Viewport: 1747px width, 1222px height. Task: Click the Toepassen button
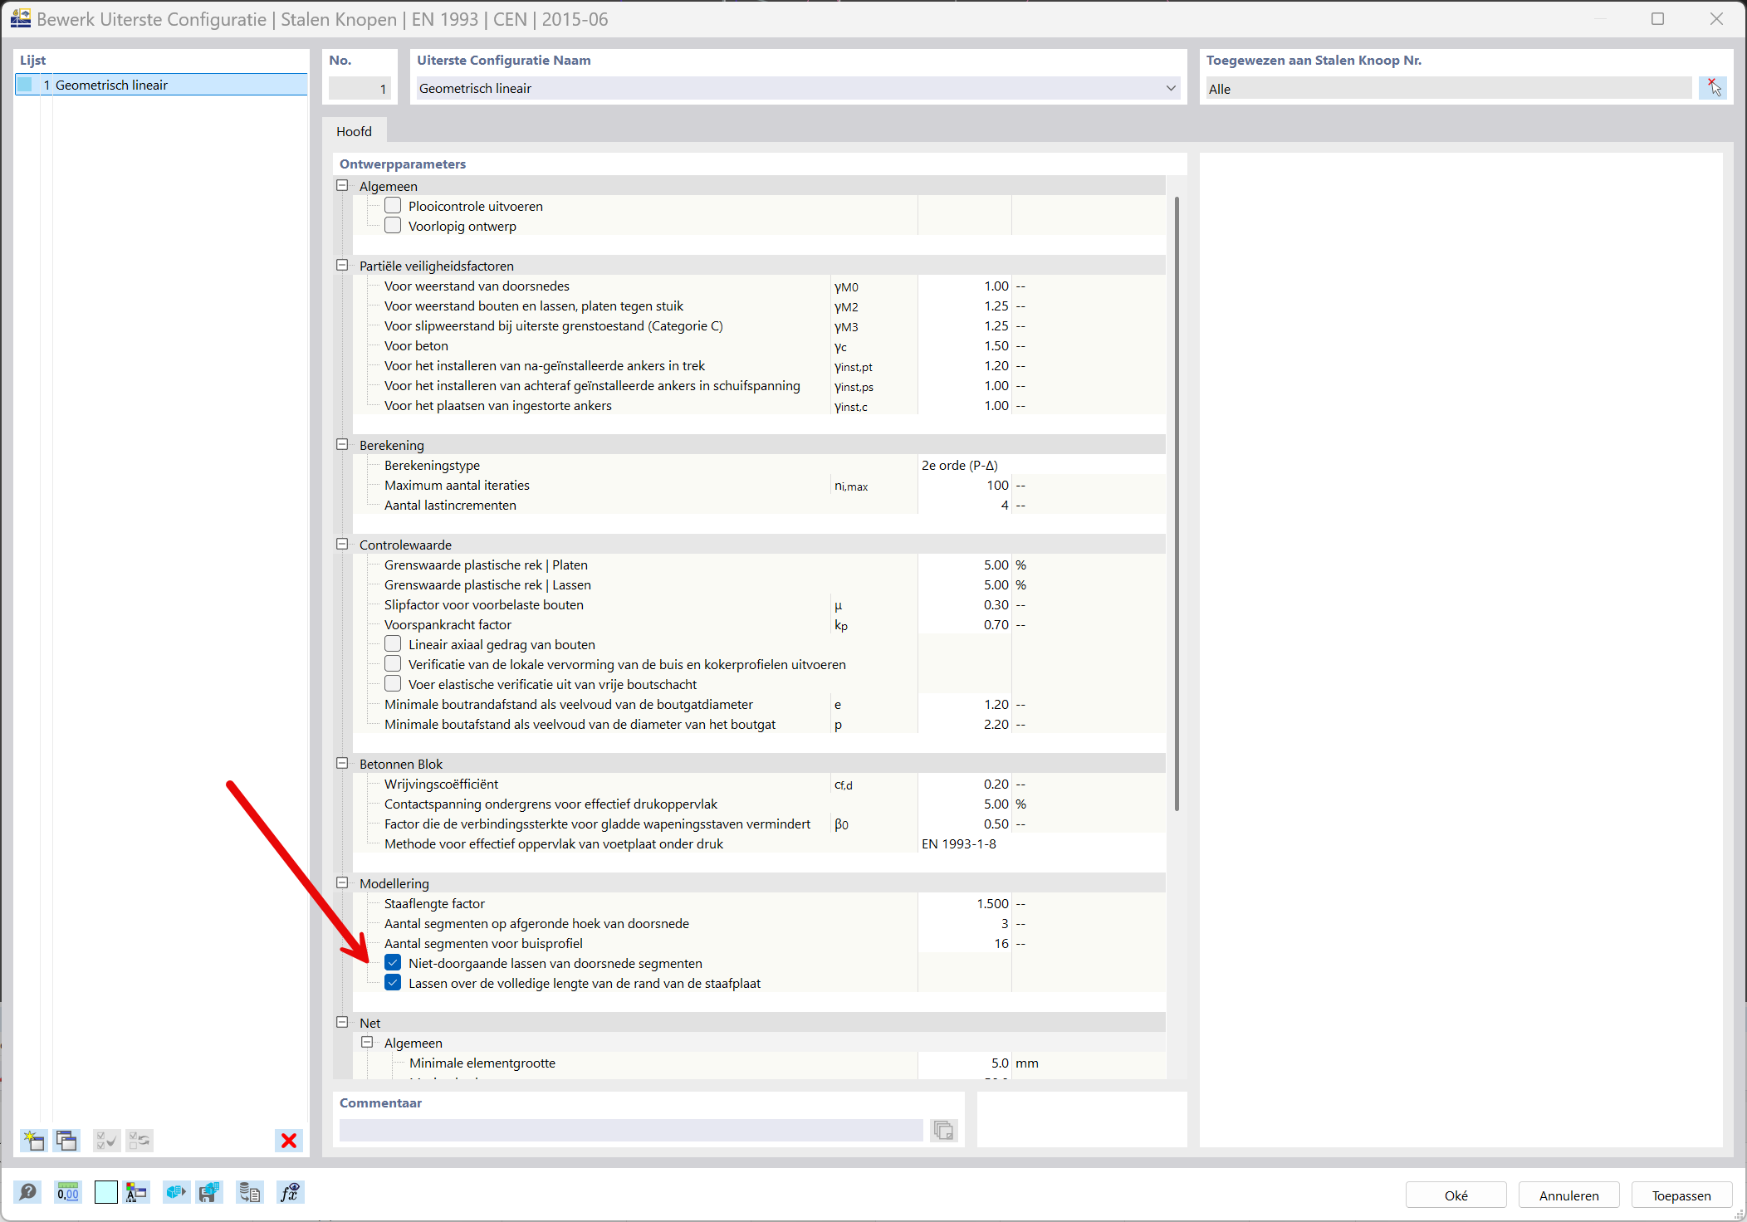point(1681,1195)
